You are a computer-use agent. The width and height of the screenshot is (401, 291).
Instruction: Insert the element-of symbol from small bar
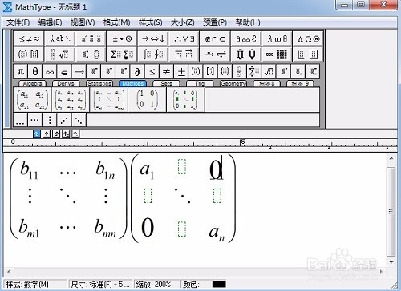64,71
